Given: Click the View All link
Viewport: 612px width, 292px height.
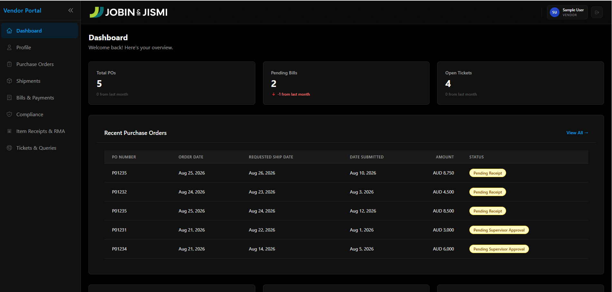Looking at the screenshot, I should tap(577, 133).
